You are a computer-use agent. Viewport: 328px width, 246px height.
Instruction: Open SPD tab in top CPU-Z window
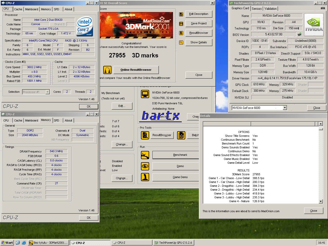pos(56,9)
